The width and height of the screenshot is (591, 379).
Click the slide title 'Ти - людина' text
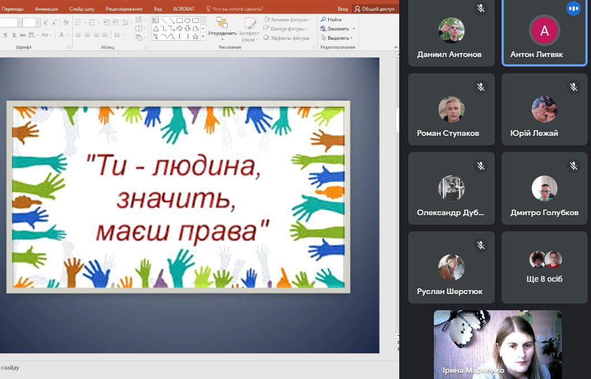(173, 165)
